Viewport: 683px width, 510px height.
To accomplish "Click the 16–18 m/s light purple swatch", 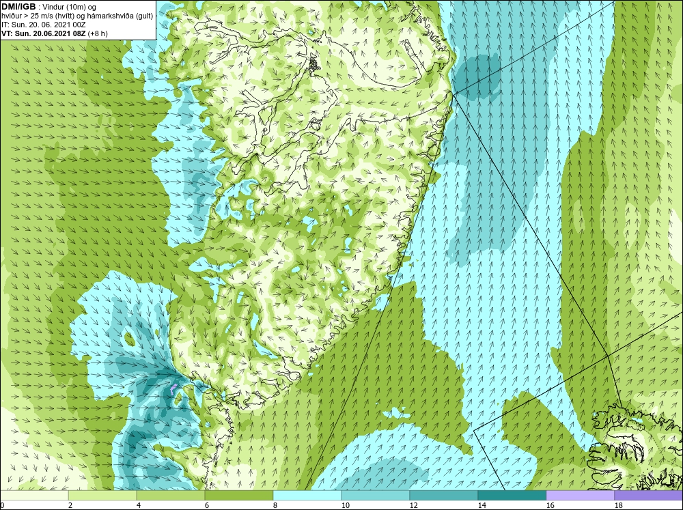I will [580, 496].
